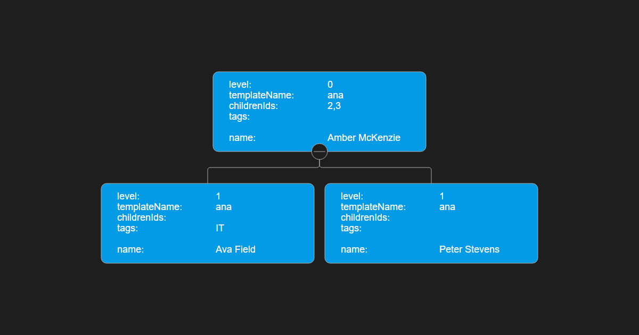Select the Amber McKenzie node card
639x335 pixels.
(x=319, y=112)
